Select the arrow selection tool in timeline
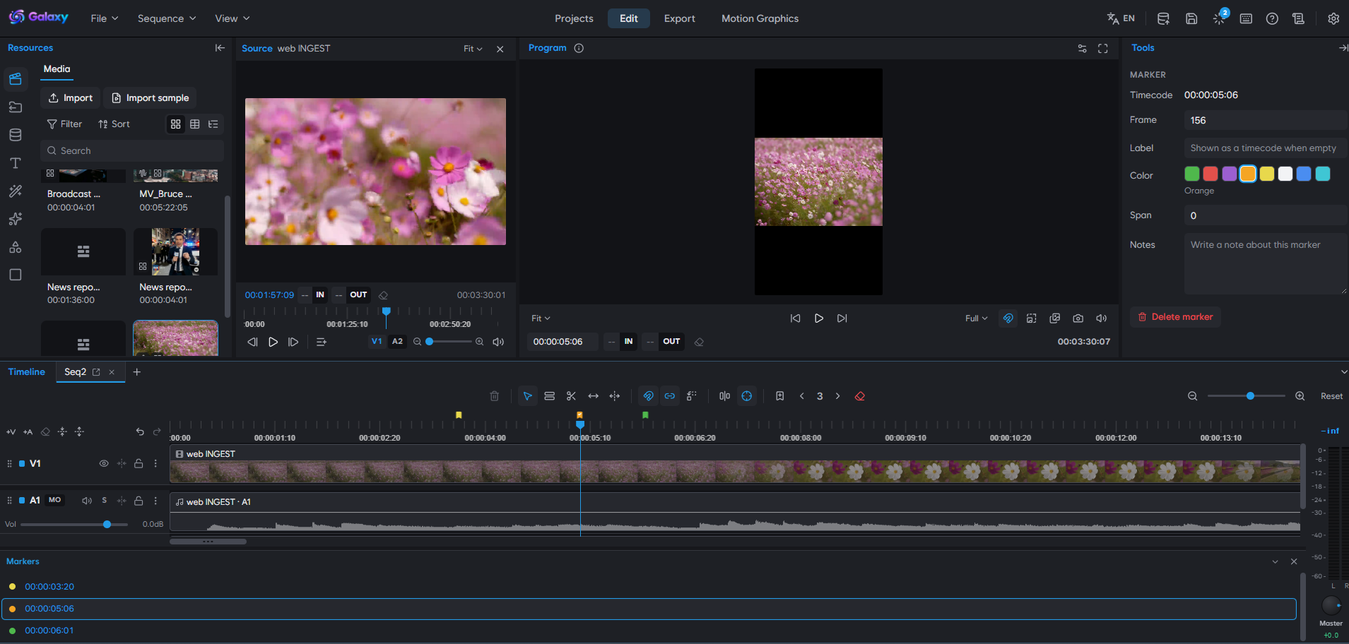The width and height of the screenshot is (1349, 644). (x=527, y=396)
